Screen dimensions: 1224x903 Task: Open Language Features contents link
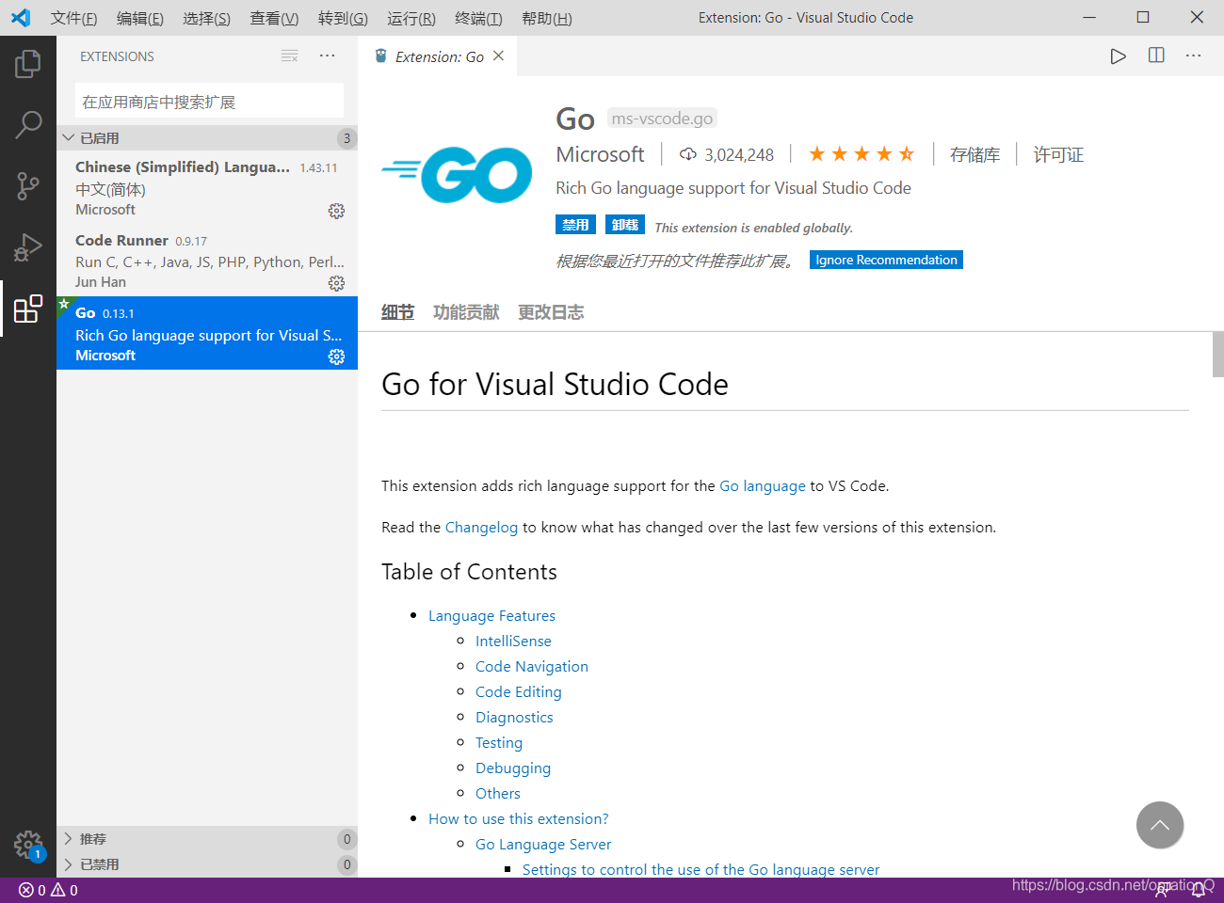[491, 616]
